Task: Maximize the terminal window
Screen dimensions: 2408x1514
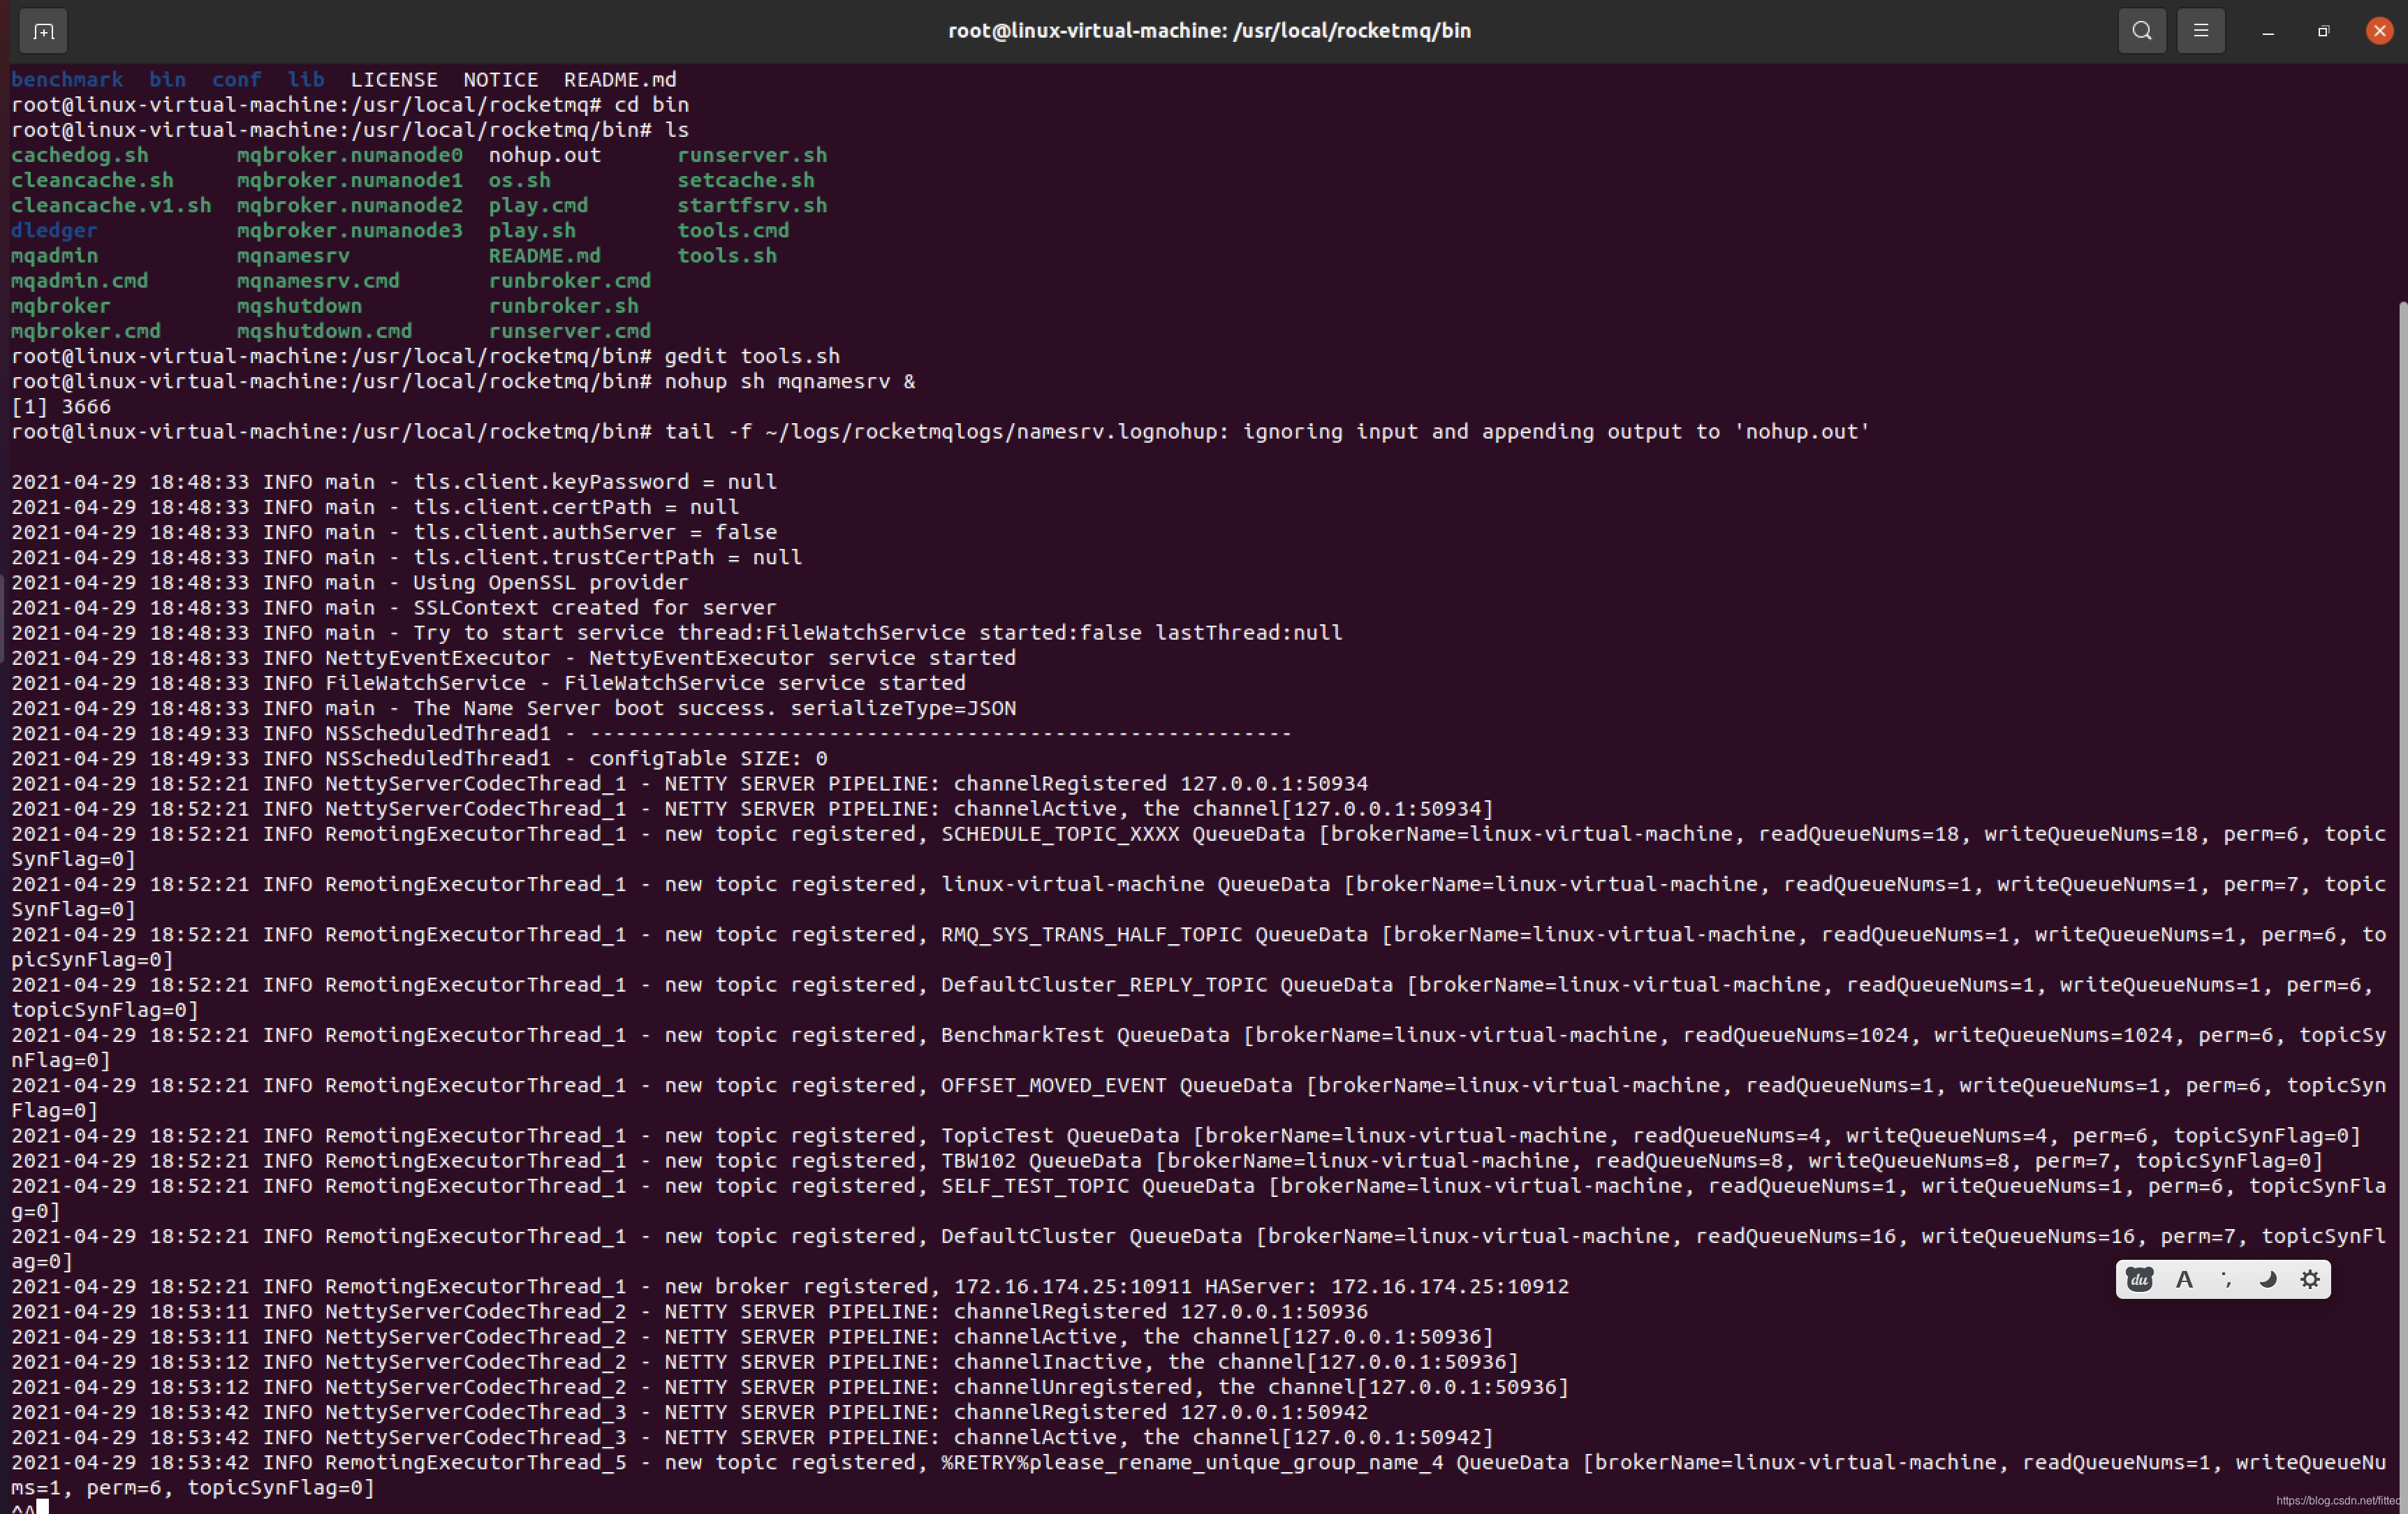Action: tap(2323, 32)
